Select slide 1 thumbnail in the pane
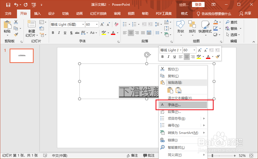 pos(21,56)
